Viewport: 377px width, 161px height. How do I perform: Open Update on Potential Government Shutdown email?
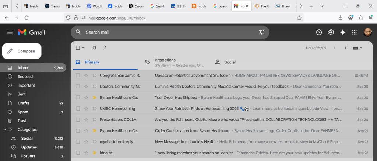tap(221, 76)
